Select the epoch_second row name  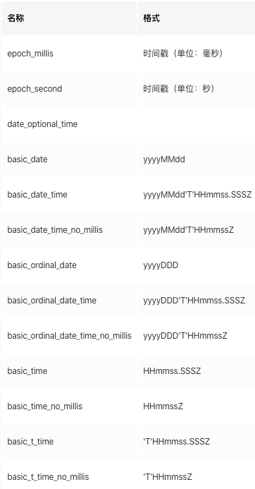coord(35,89)
